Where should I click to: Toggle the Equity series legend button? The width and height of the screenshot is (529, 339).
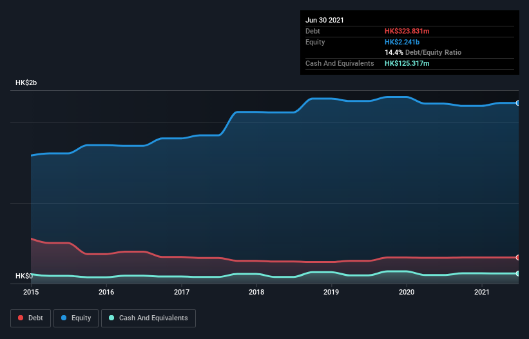[76, 318]
